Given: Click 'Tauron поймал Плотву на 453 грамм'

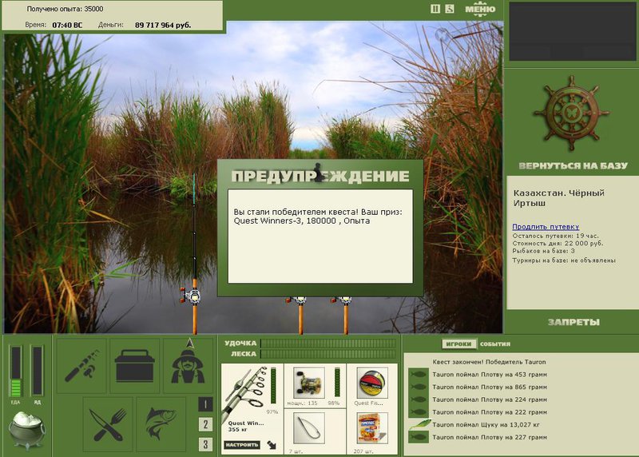Looking at the screenshot, I should click(x=490, y=374).
